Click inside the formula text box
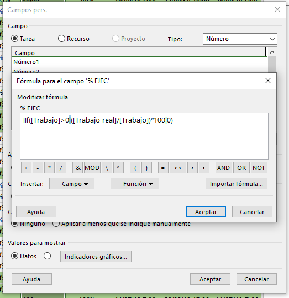The height and width of the screenshot is (298, 289). point(144,136)
